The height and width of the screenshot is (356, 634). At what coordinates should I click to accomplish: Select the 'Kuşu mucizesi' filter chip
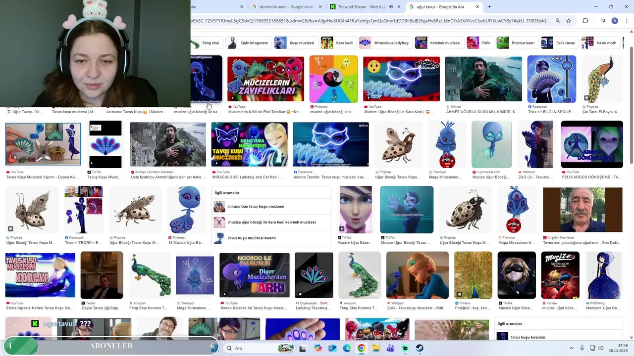pos(296,43)
